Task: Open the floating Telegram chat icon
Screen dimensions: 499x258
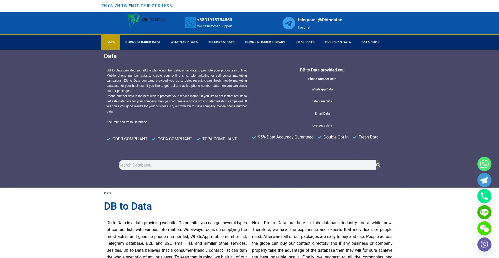Action: pos(484,180)
